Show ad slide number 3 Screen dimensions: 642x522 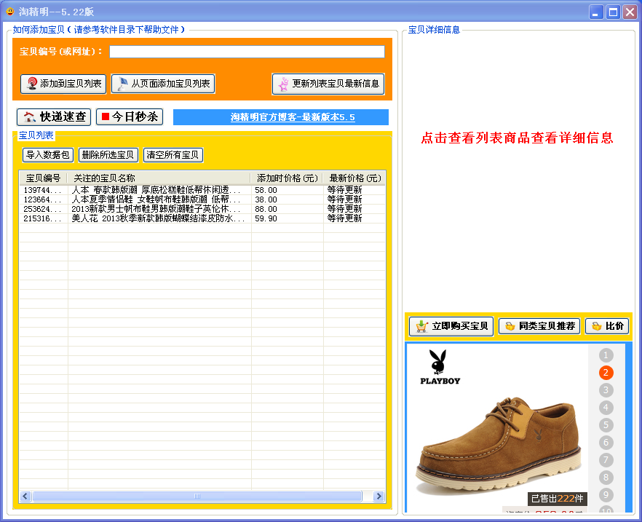[x=606, y=390]
